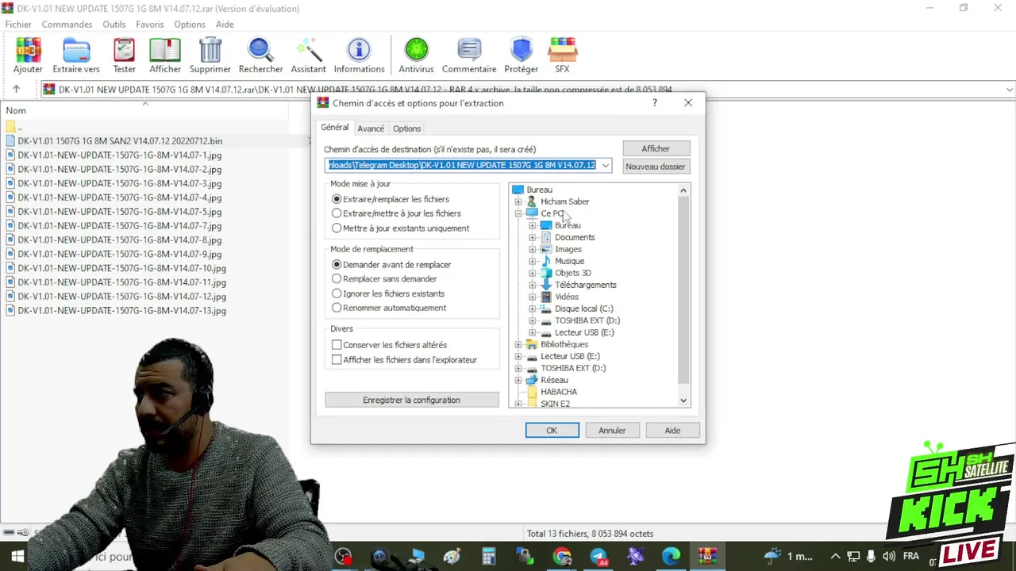Click the volume icon in system tray
The width and height of the screenshot is (1016, 571).
pyautogui.click(x=889, y=557)
